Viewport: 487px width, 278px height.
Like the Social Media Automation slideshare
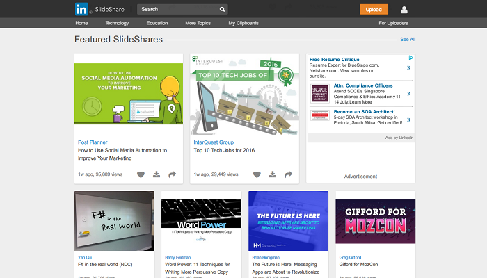coord(141,174)
